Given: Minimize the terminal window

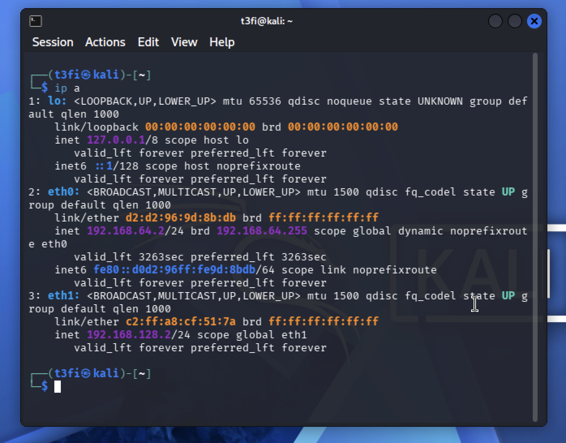Looking at the screenshot, I should point(495,21).
